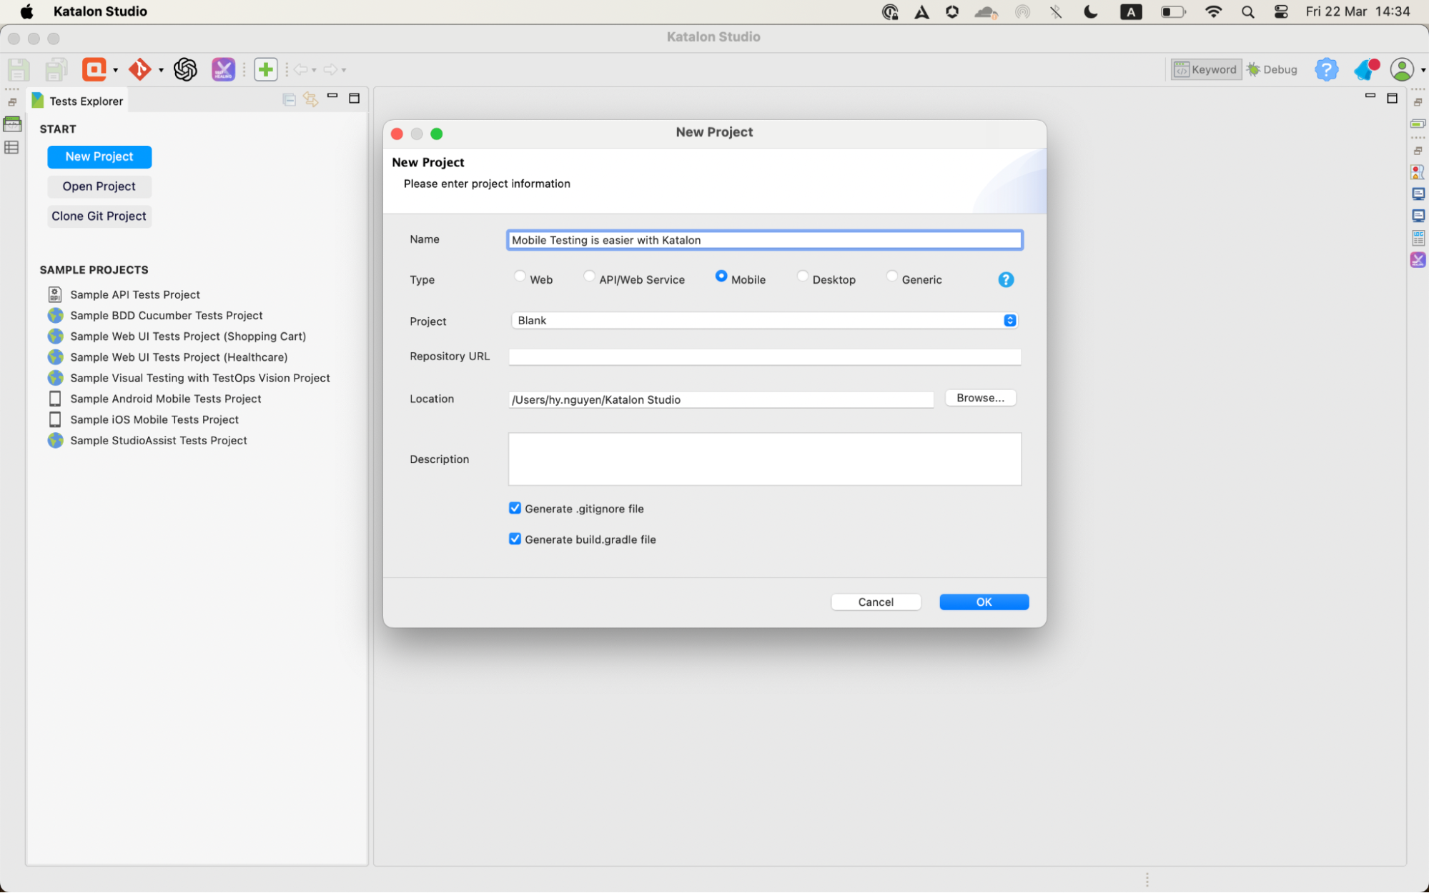Image resolution: width=1429 pixels, height=893 pixels.
Task: Select the API/Web Service type
Action: [589, 276]
